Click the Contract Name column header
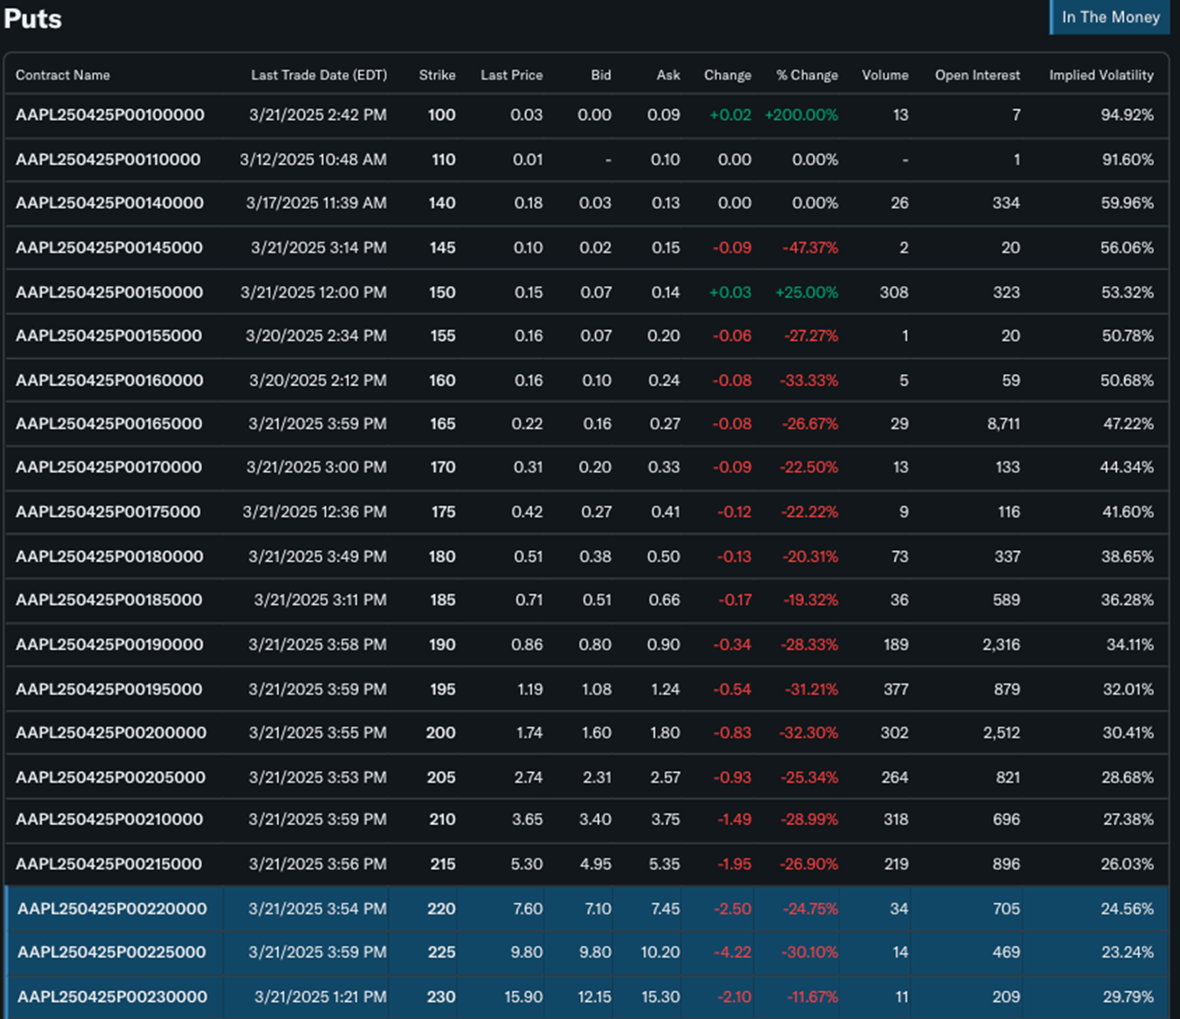The width and height of the screenshot is (1180, 1019). pyautogui.click(x=63, y=75)
